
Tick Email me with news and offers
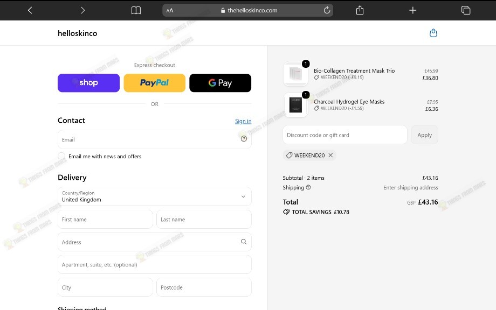pyautogui.click(x=61, y=156)
